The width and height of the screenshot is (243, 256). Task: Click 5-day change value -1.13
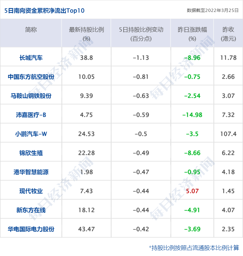pos(141,58)
